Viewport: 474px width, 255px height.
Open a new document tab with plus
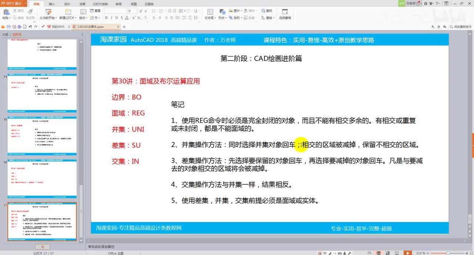coord(124,27)
